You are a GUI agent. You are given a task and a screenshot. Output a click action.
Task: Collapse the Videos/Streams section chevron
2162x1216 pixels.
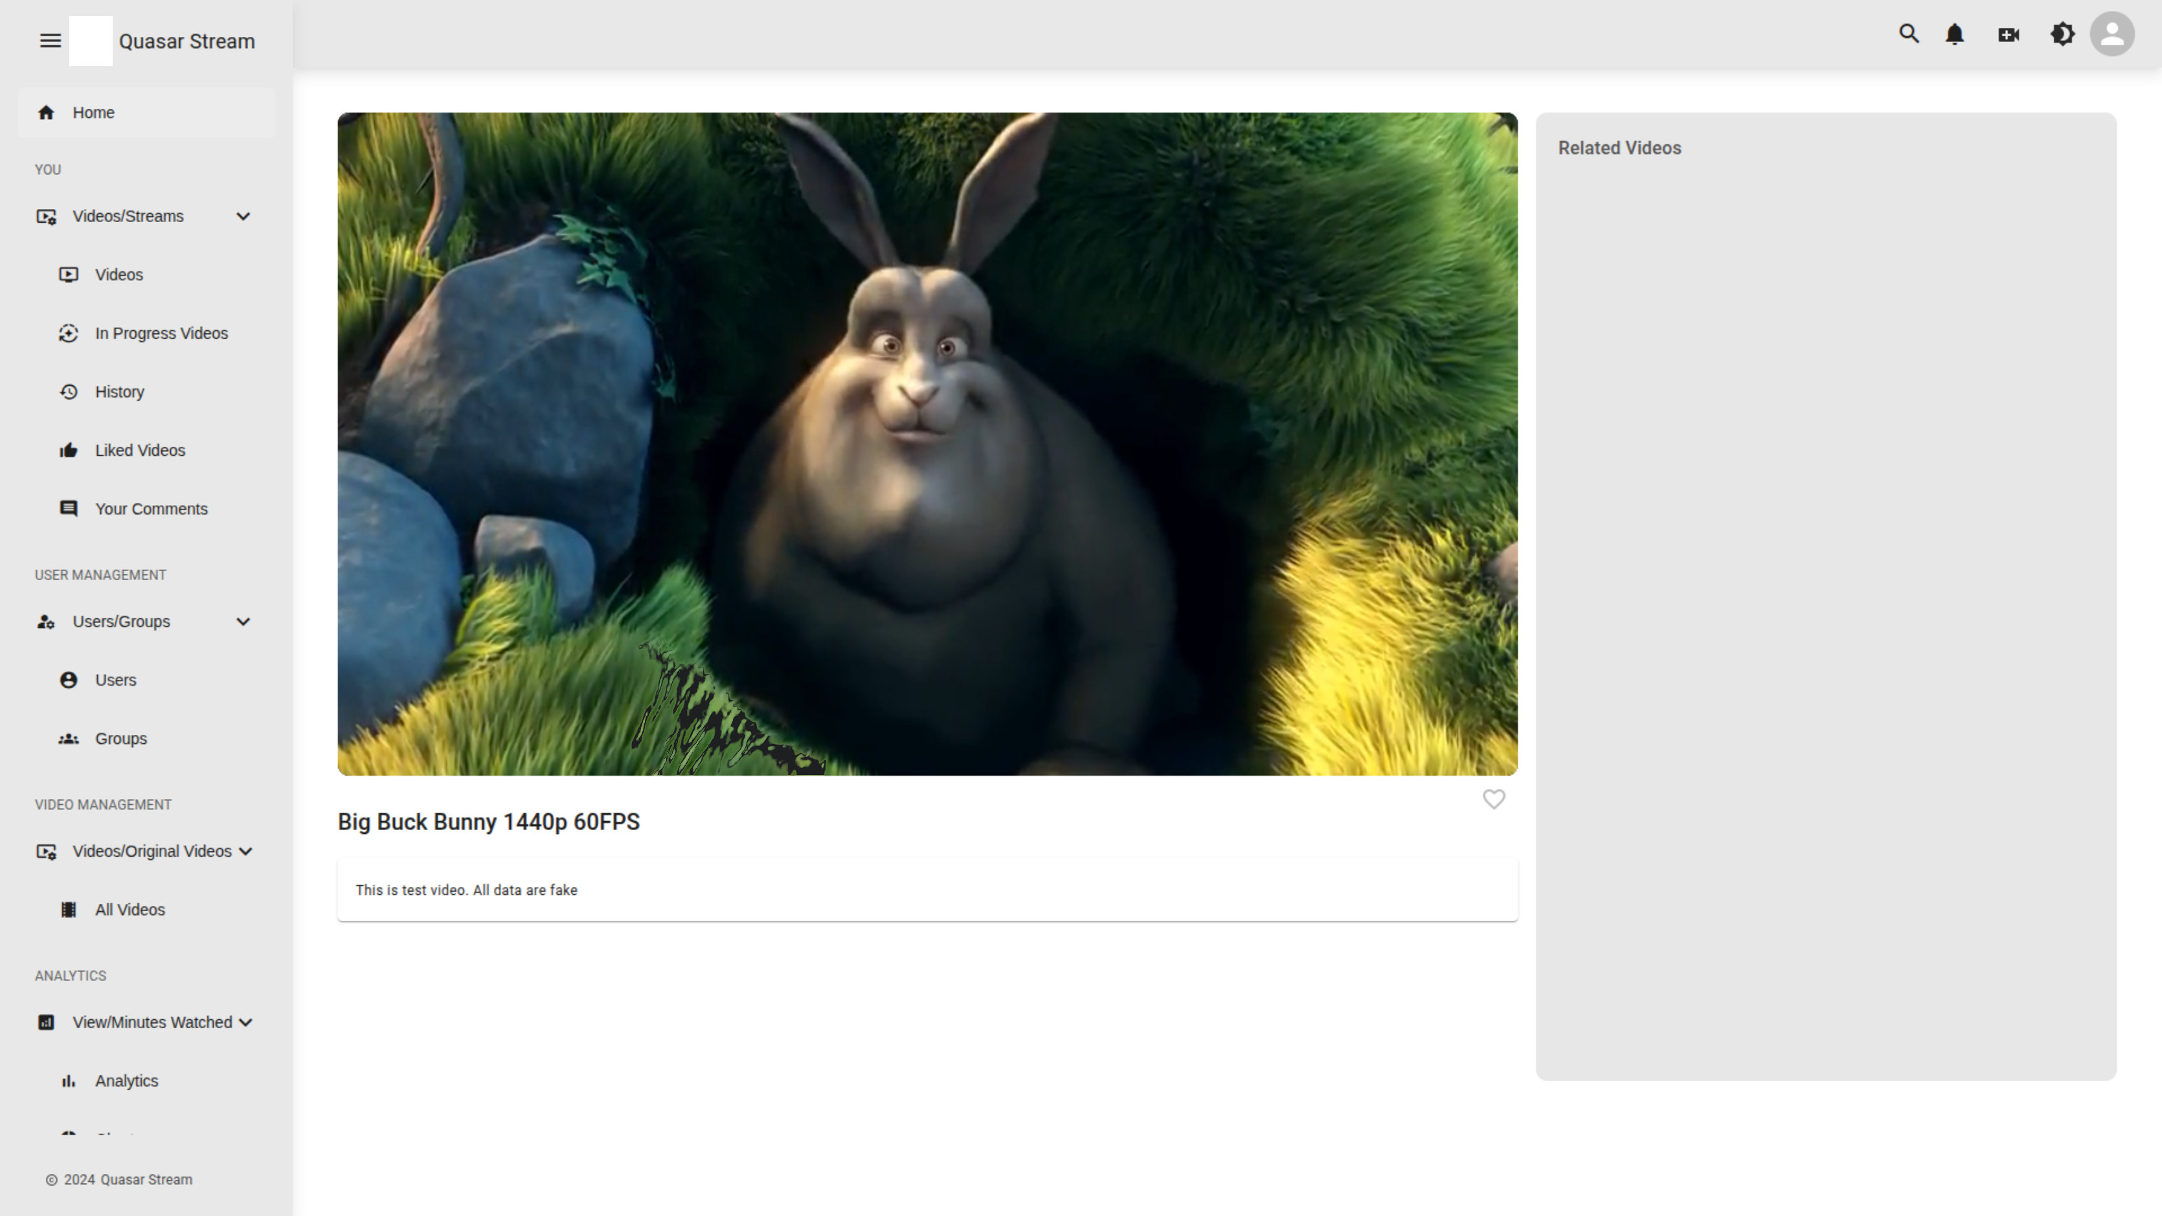tap(243, 216)
